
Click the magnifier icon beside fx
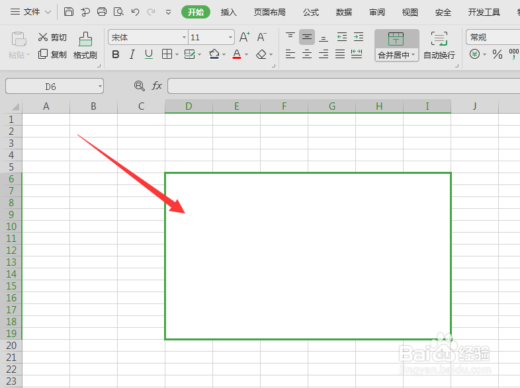point(140,86)
